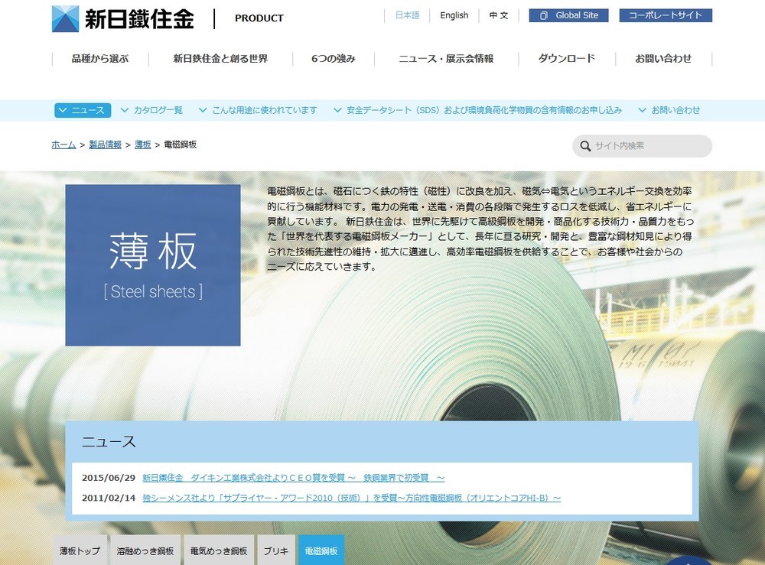The height and width of the screenshot is (565, 765).
Task: Switch language to English
Action: (454, 15)
